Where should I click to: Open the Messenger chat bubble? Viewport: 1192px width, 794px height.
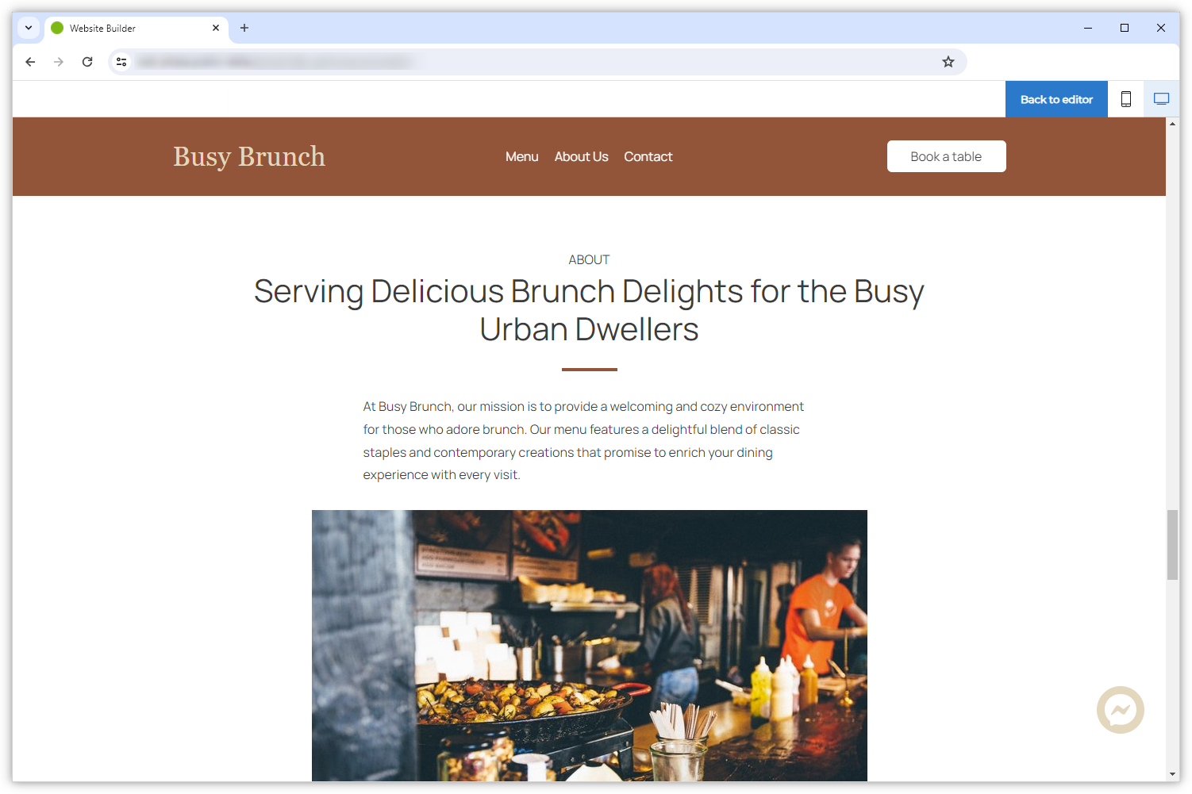[1120, 710]
